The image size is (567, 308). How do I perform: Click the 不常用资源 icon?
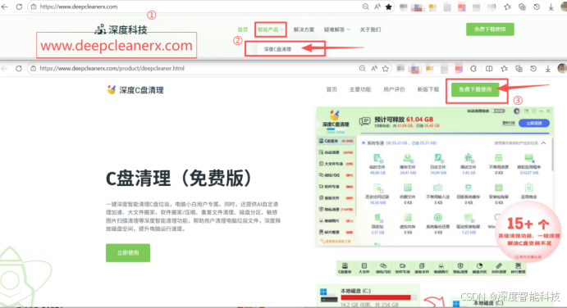click(499, 158)
